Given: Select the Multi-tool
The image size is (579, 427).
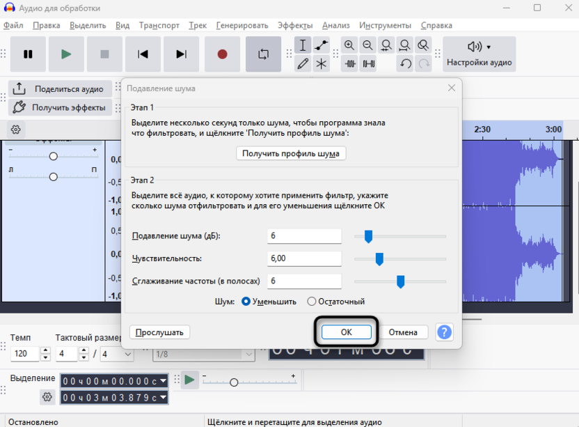Looking at the screenshot, I should point(322,63).
